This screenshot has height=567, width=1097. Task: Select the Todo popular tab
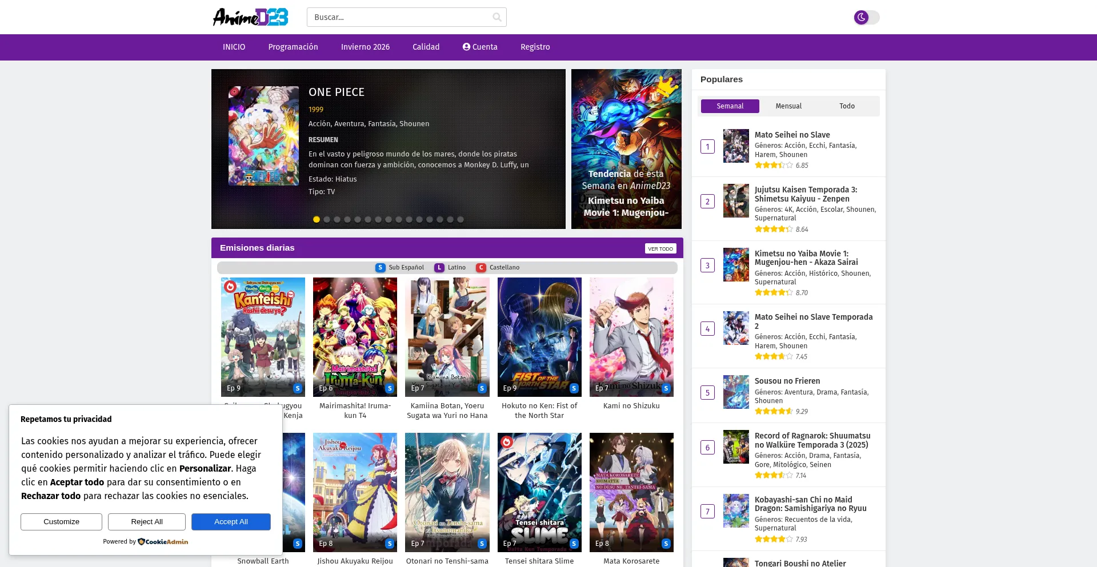[847, 106]
